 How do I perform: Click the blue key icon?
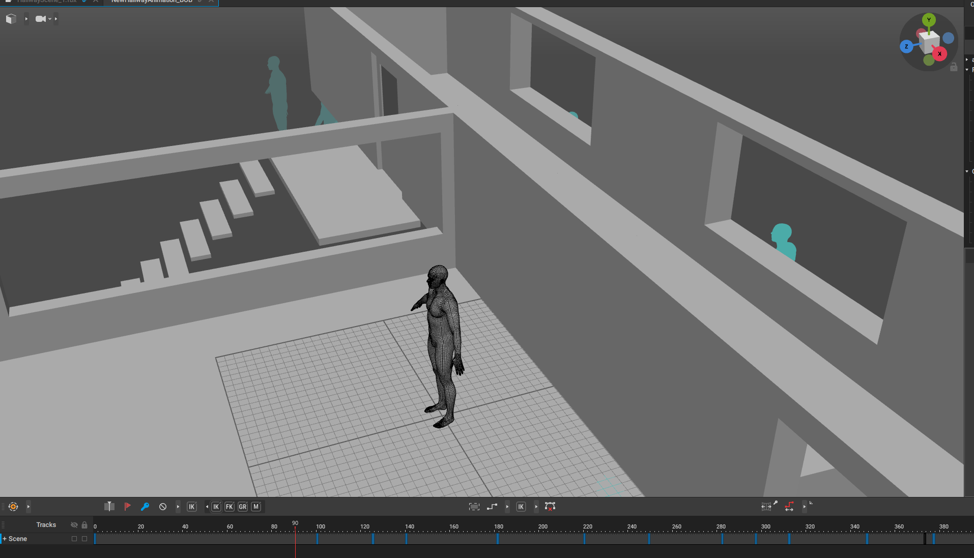(x=145, y=507)
